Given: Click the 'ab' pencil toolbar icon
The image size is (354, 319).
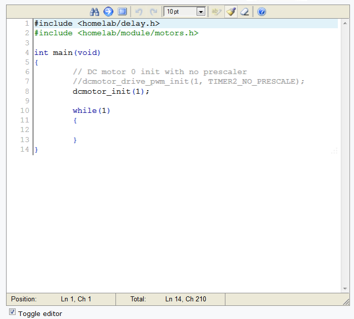Looking at the screenshot, I should click(216, 12).
